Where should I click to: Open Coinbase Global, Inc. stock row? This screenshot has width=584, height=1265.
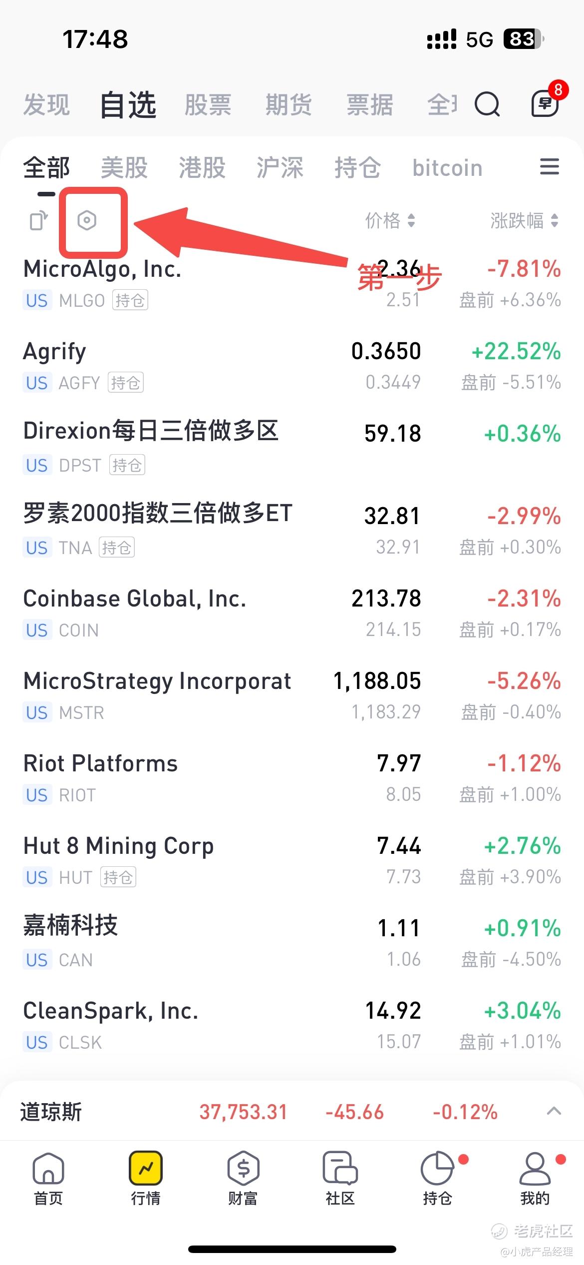[292, 614]
